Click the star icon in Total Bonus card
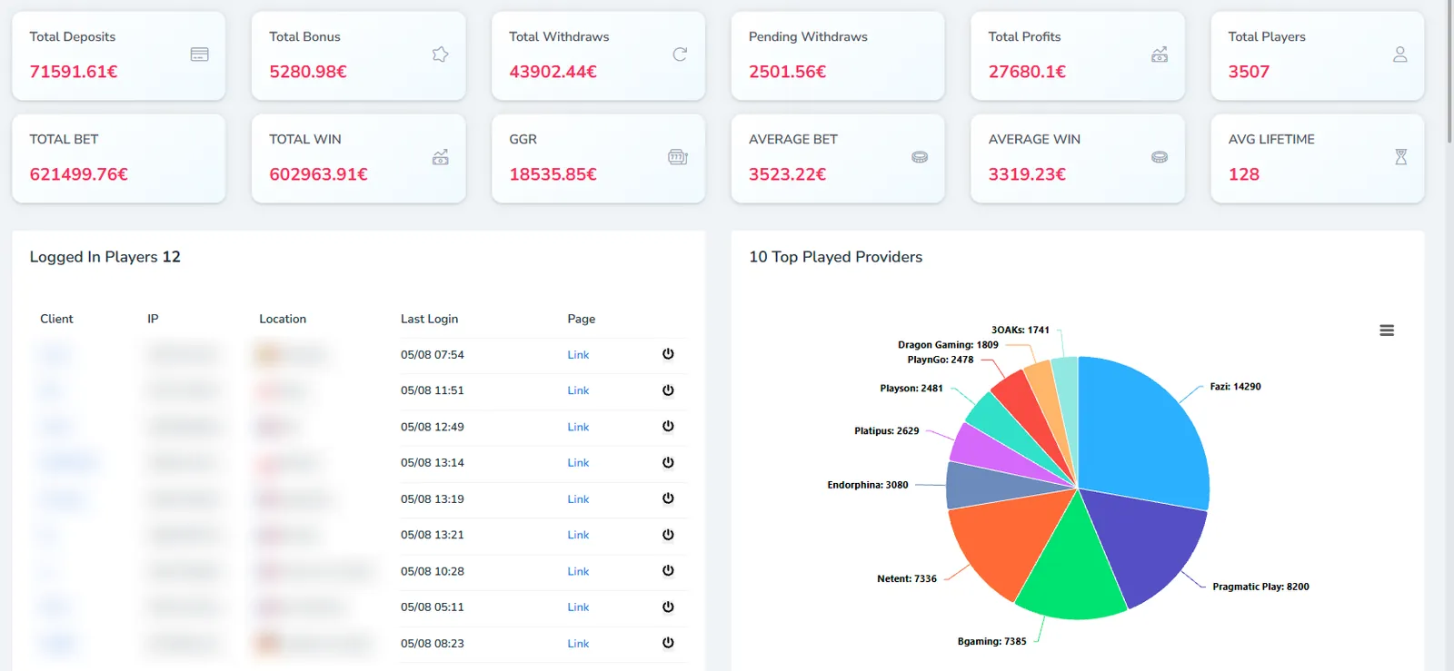 tap(440, 54)
